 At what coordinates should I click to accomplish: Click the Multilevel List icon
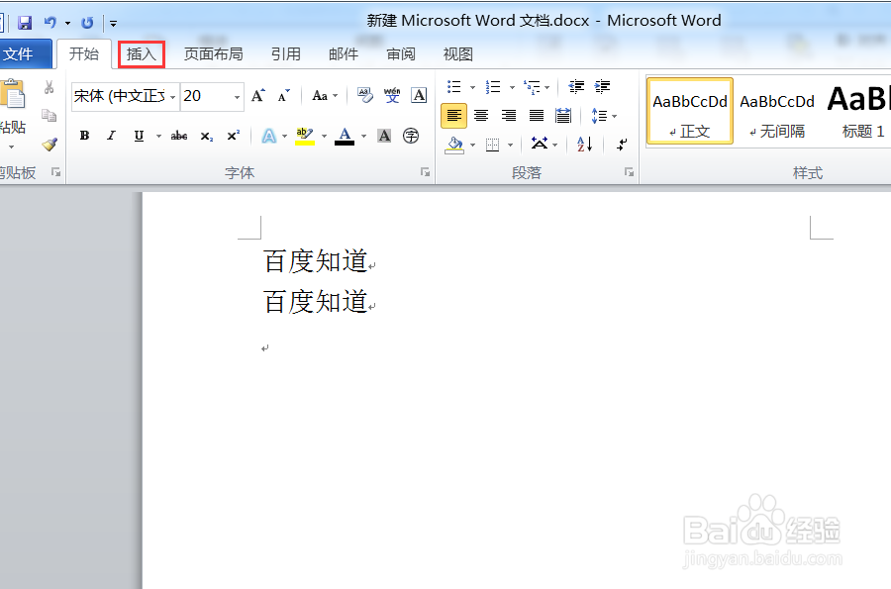point(532,87)
